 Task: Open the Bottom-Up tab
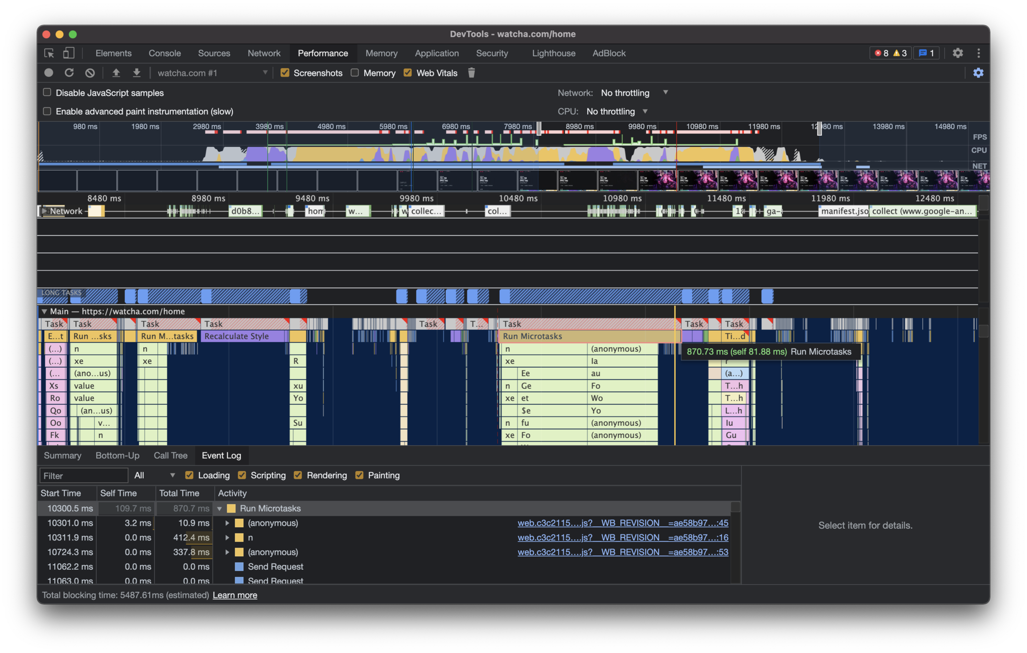pos(117,455)
